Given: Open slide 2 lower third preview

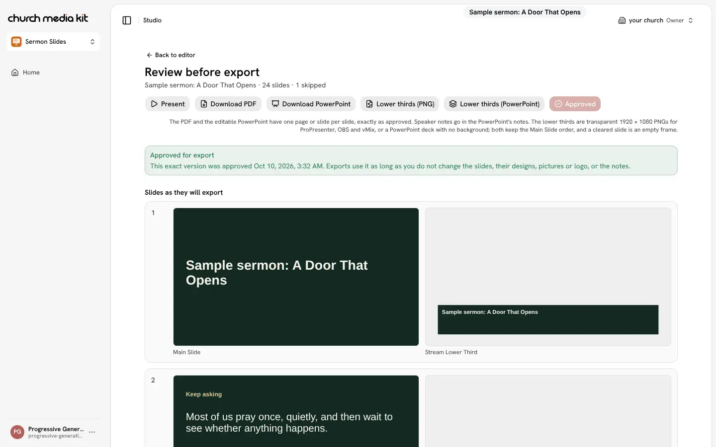Looking at the screenshot, I should tap(548, 411).
